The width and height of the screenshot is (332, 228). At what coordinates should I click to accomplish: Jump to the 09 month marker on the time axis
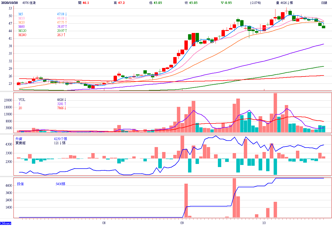[x=182, y=223]
